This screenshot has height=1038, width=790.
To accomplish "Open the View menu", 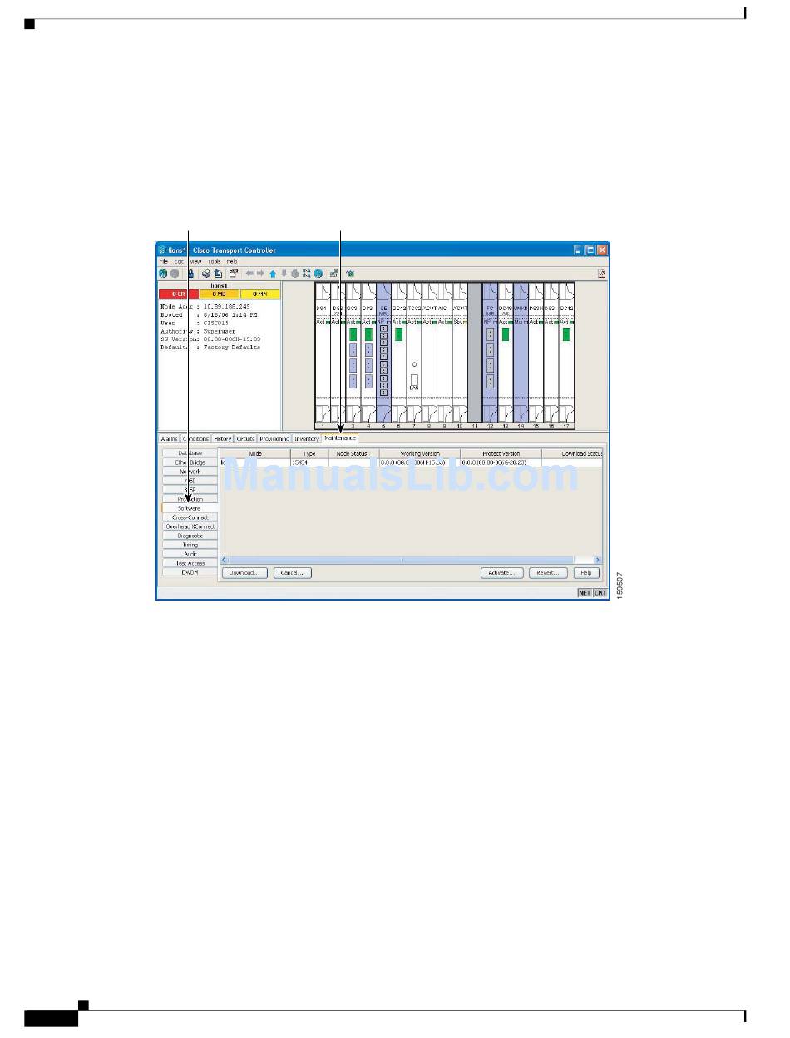I will point(195,261).
